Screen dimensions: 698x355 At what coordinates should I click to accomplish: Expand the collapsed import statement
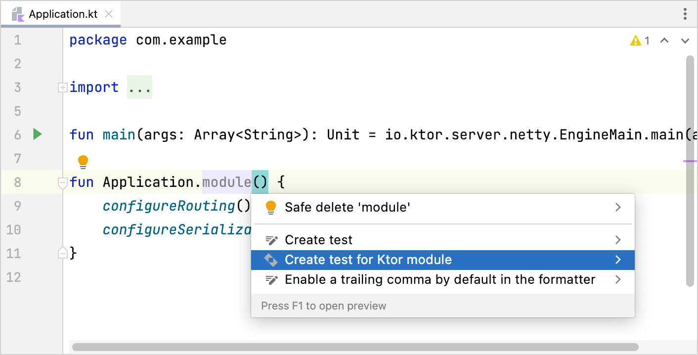click(62, 88)
